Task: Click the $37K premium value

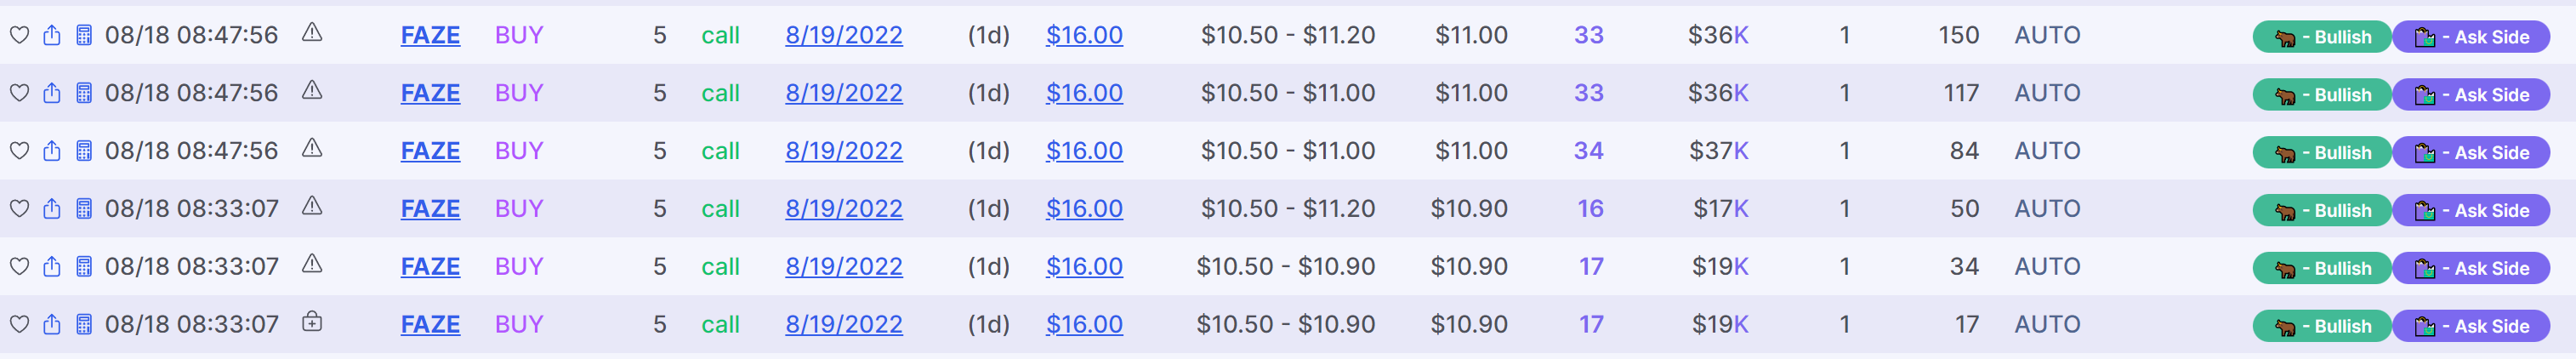Action: [1718, 151]
